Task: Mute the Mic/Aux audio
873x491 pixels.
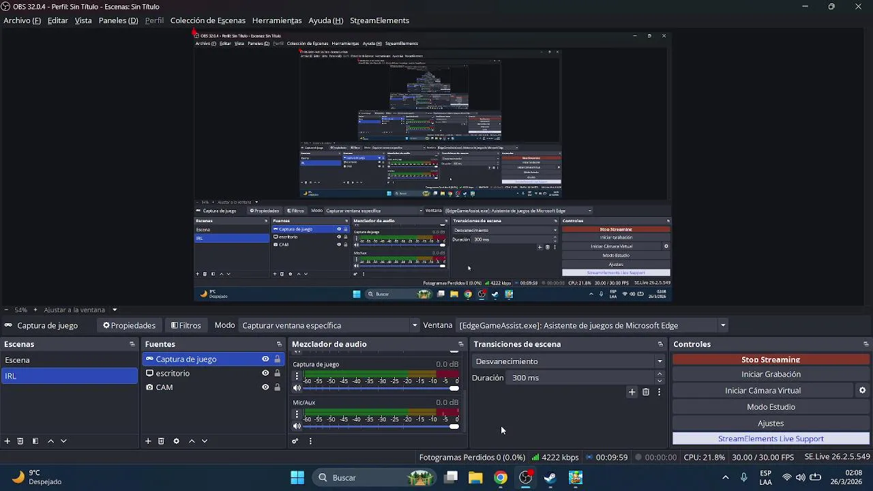Action: point(297,426)
